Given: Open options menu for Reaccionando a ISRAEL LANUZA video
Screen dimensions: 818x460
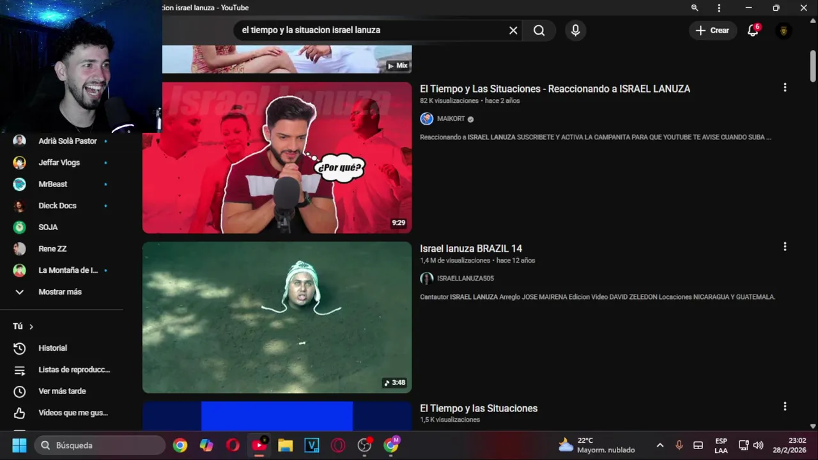Looking at the screenshot, I should coord(785,88).
